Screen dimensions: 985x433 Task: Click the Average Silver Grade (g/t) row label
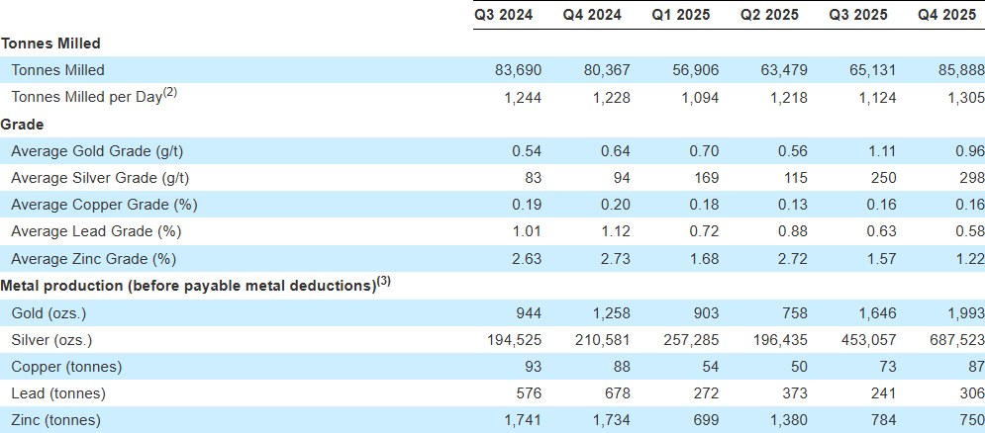point(100,178)
